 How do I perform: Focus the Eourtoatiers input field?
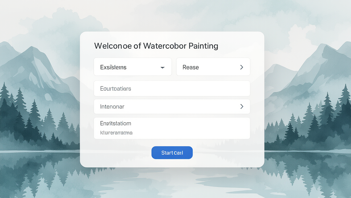[x=172, y=88]
